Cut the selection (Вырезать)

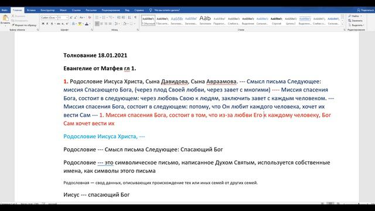[19, 16]
